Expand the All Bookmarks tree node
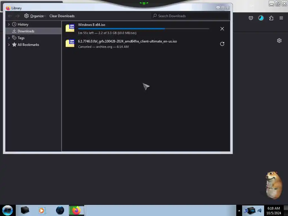The image size is (288, 216). coord(9,45)
